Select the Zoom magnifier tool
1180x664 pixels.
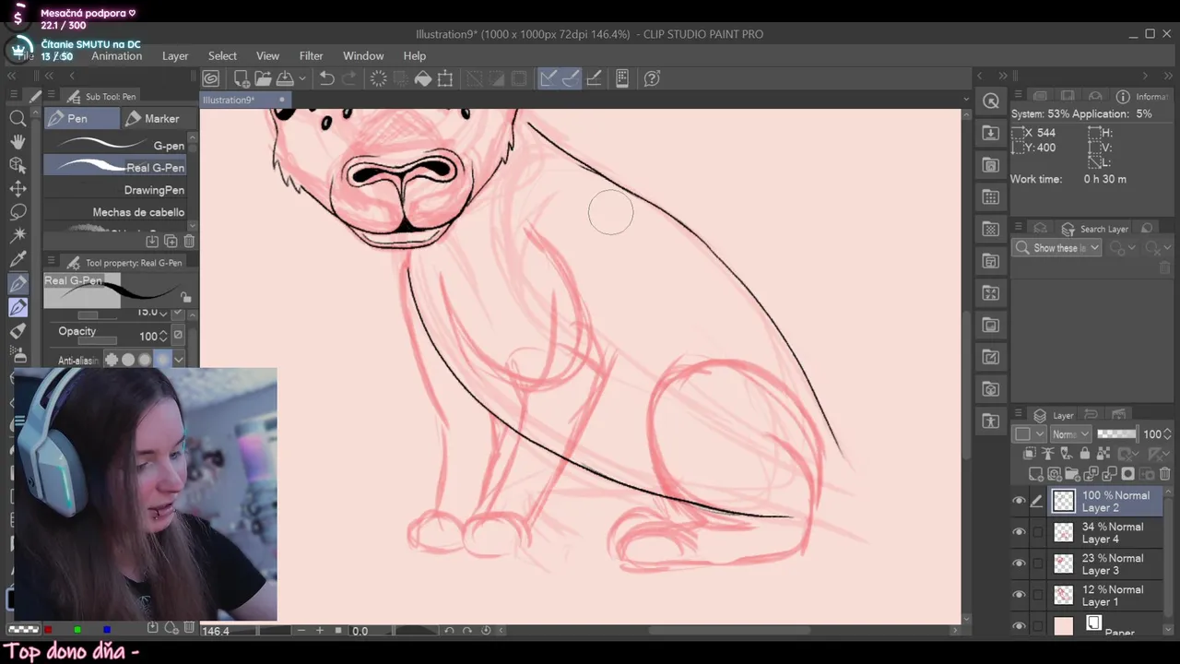click(18, 118)
